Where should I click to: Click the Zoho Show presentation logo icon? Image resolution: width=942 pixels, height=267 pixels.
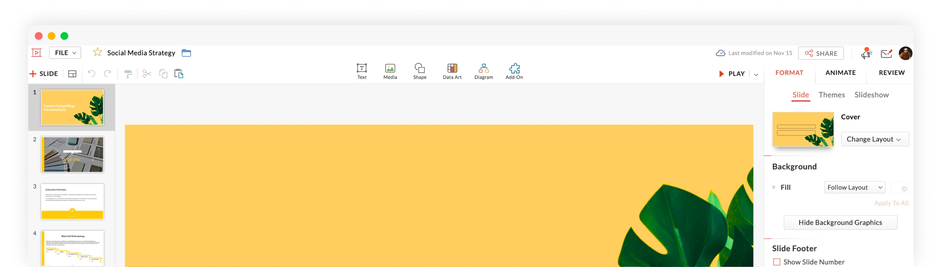37,53
